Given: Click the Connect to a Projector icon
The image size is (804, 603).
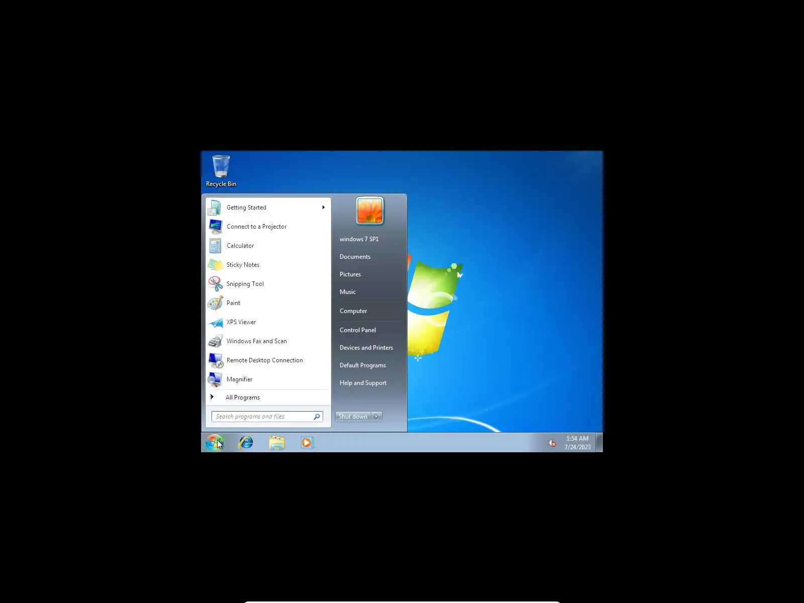Looking at the screenshot, I should (x=215, y=227).
